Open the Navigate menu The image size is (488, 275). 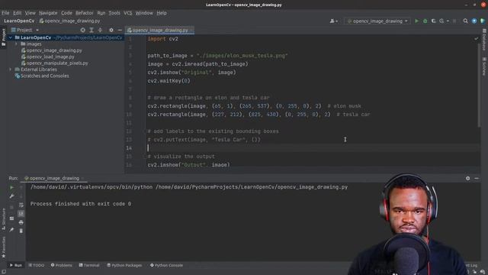pos(48,13)
